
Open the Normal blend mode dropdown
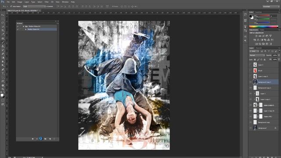(x=257, y=55)
